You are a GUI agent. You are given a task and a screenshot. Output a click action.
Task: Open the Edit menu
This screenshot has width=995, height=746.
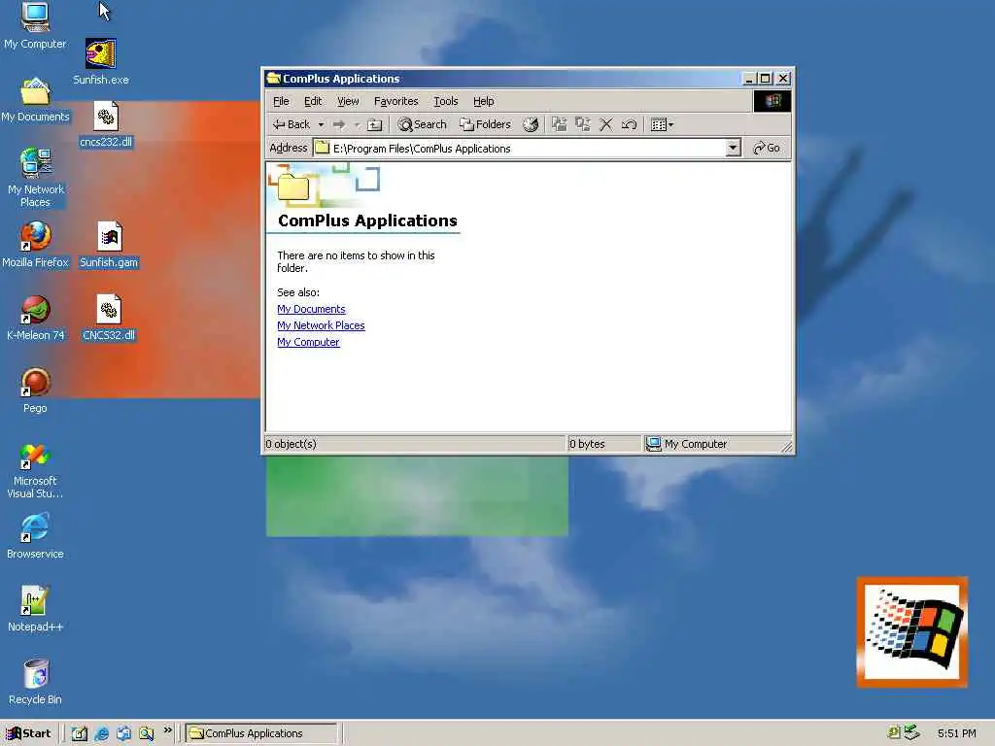tap(313, 101)
